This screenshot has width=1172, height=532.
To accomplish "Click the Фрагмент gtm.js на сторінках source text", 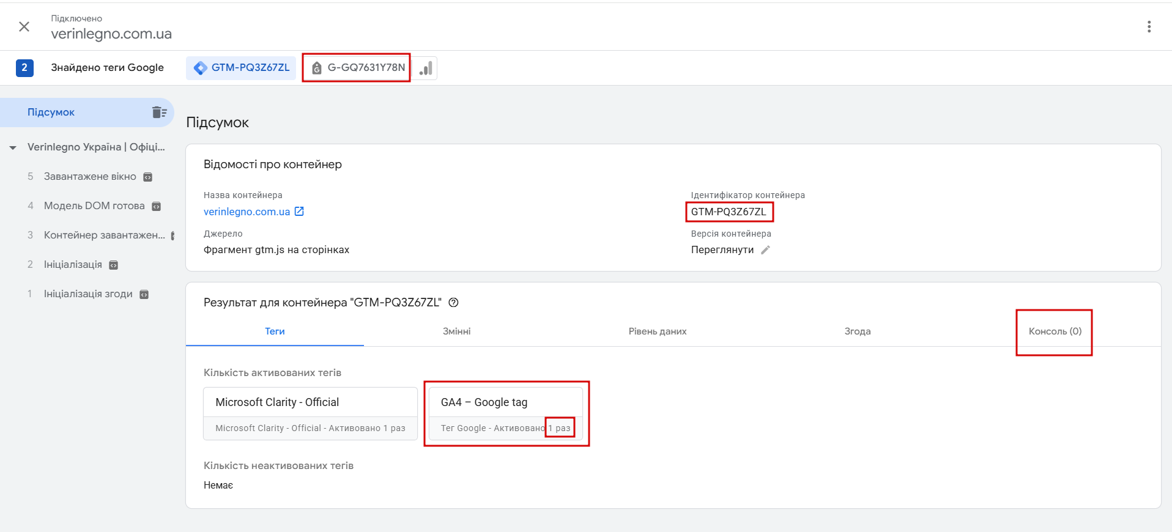I will pyautogui.click(x=276, y=249).
